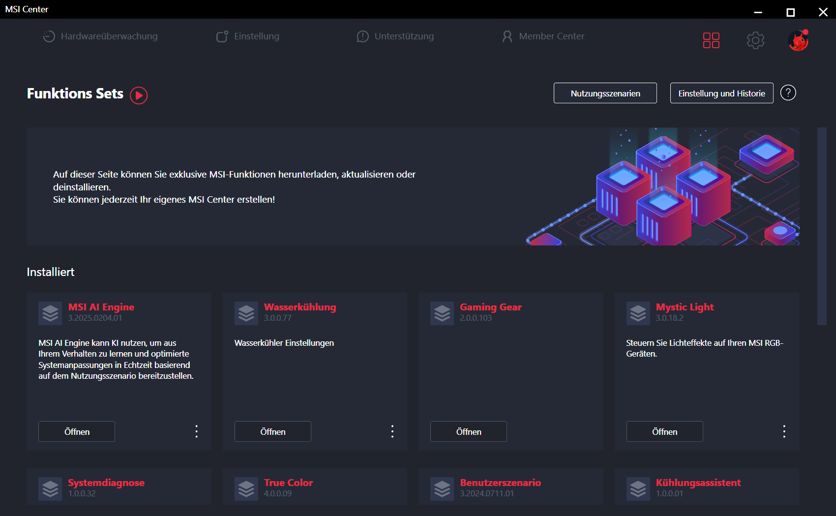Image resolution: width=836 pixels, height=516 pixels.
Task: Click the Kühlungsassistent title
Action: coord(698,483)
